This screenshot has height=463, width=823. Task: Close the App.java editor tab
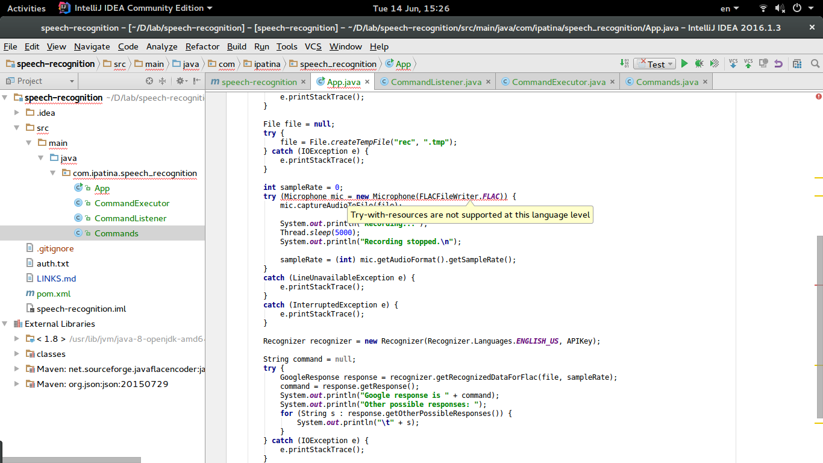tap(367, 82)
